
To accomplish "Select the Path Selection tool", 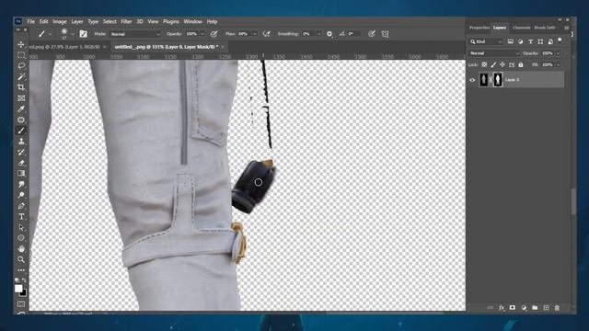I will tap(21, 227).
